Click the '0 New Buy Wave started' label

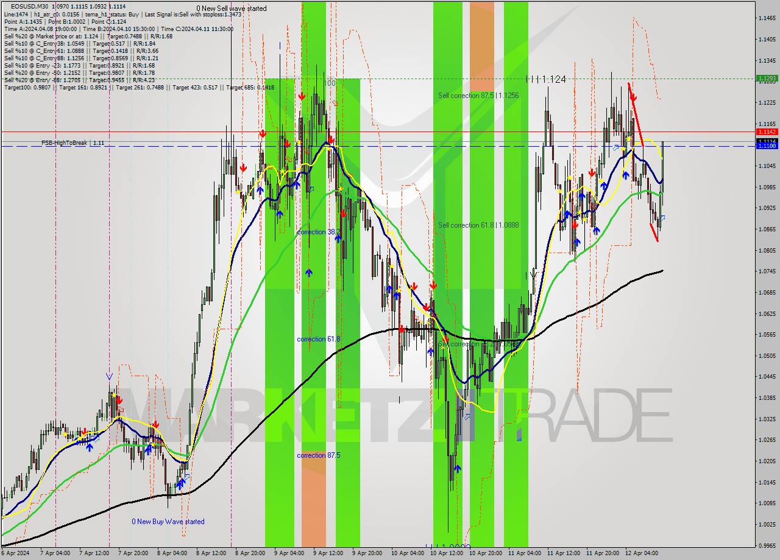(168, 522)
